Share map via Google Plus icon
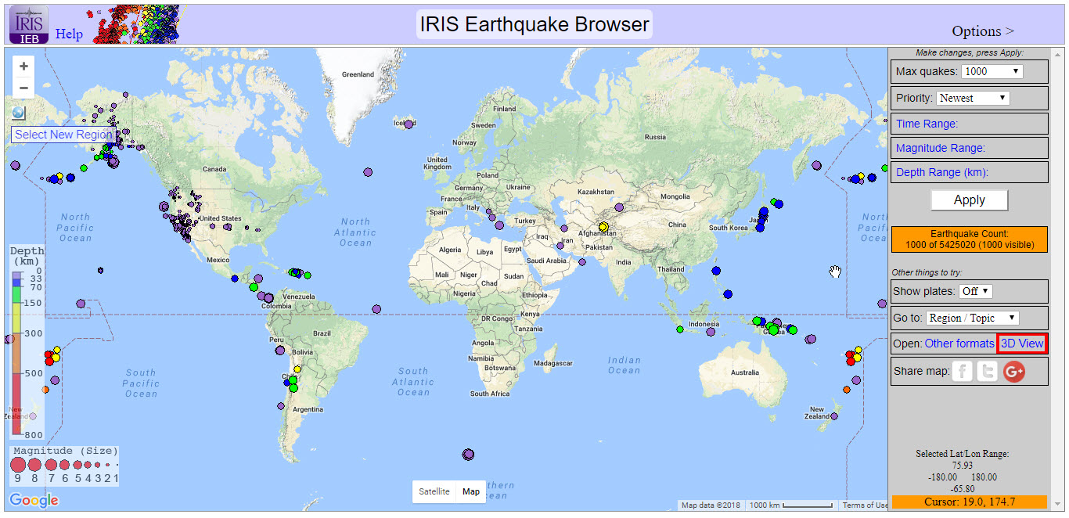The width and height of the screenshot is (1069, 518). tap(1014, 372)
